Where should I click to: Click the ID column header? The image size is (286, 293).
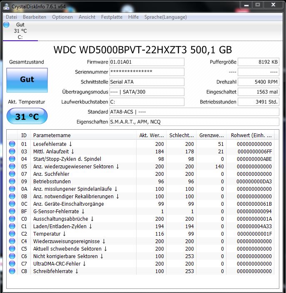click(x=24, y=135)
